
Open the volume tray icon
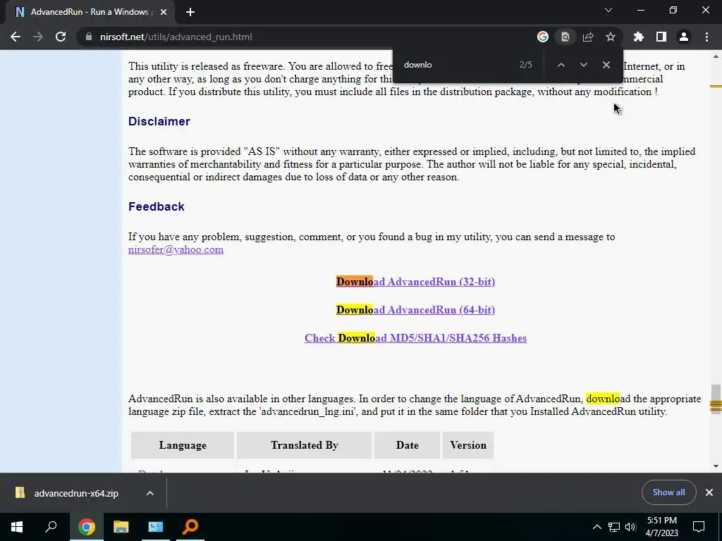point(630,527)
